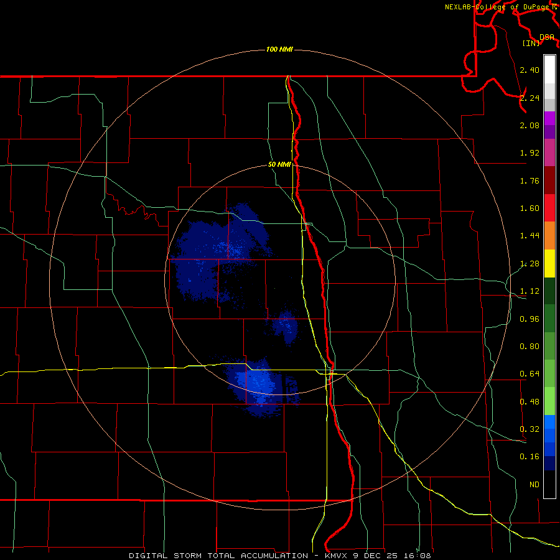Image resolution: width=560 pixels, height=560 pixels.
Task: Click the 2.08 legend value
Action: coord(530,125)
